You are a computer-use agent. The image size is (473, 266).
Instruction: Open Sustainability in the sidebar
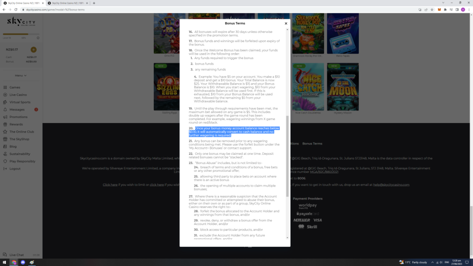point(19,154)
